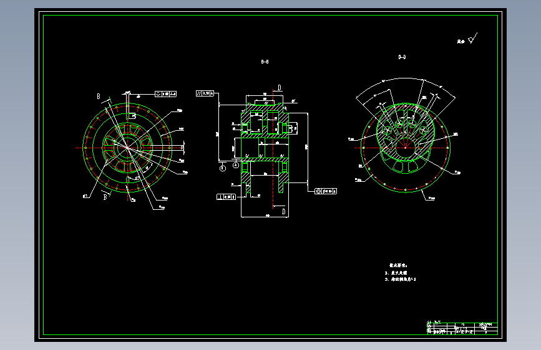Click the B-B section title above the middle view
This screenshot has width=541, height=350.
[265, 62]
